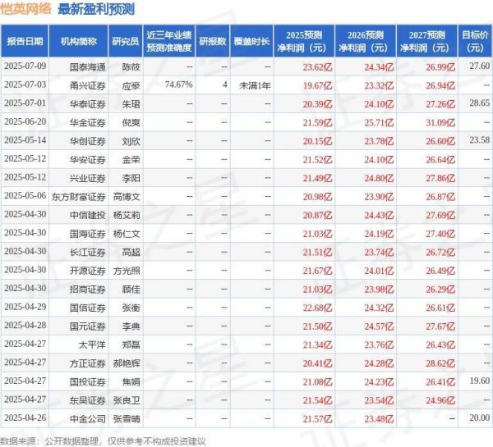The image size is (493, 447).
Task: Click the target price 27.60
Action: (x=480, y=66)
